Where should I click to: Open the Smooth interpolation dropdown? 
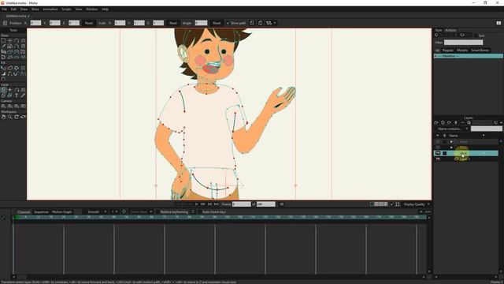pyautogui.click(x=96, y=212)
